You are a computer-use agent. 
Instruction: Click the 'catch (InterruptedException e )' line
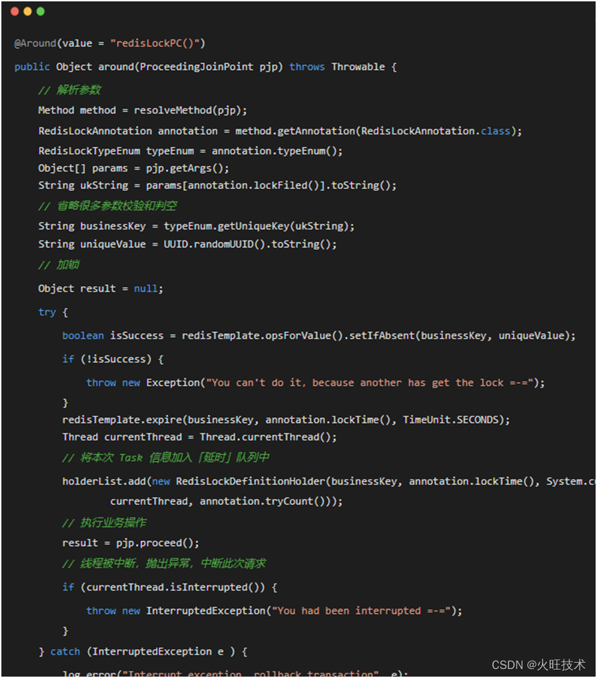click(143, 652)
